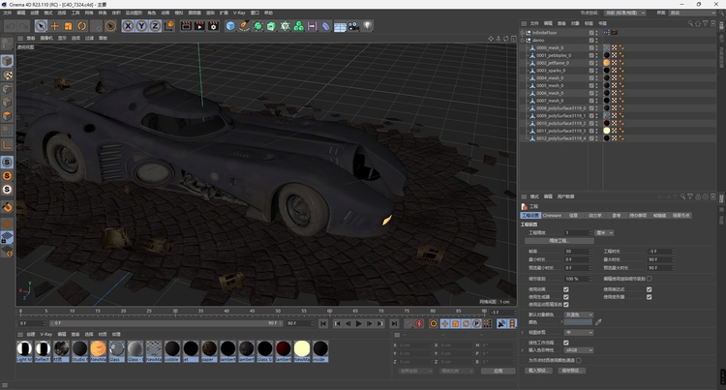Add a floor environment object
This screenshot has width=726, height=390.
click(x=340, y=26)
